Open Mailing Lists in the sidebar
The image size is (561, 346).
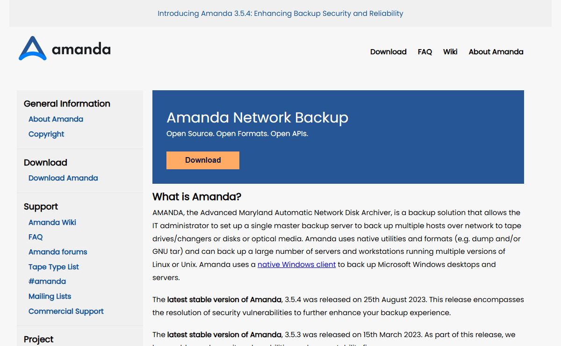coord(50,296)
